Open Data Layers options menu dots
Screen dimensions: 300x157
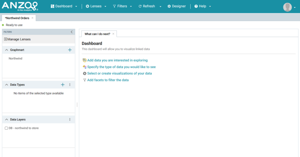[70, 119]
